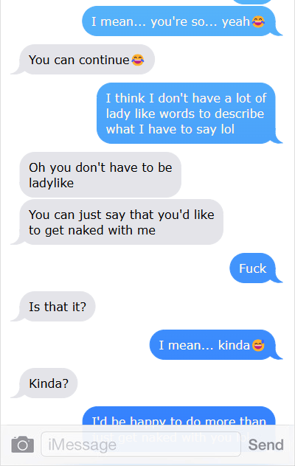The image size is (295, 466).
Task: Click the iMessage text input field
Action: click(x=141, y=445)
